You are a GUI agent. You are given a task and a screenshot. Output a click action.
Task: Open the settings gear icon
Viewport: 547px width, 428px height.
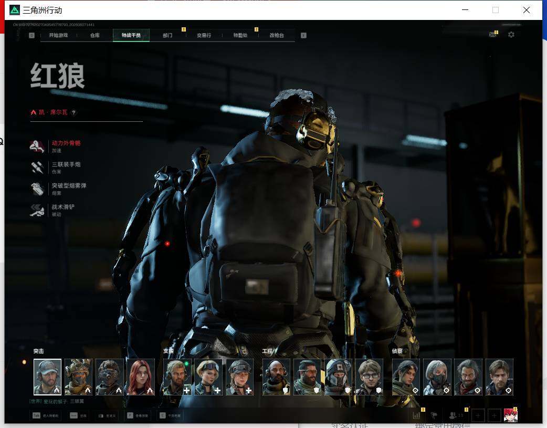(511, 35)
